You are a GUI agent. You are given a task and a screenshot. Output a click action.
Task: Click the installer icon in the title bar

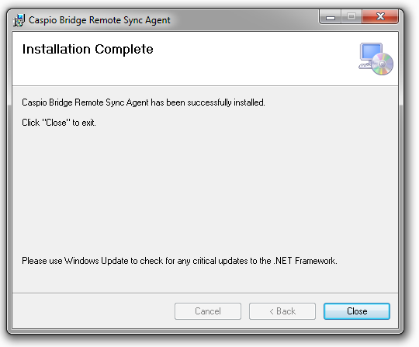click(19, 20)
